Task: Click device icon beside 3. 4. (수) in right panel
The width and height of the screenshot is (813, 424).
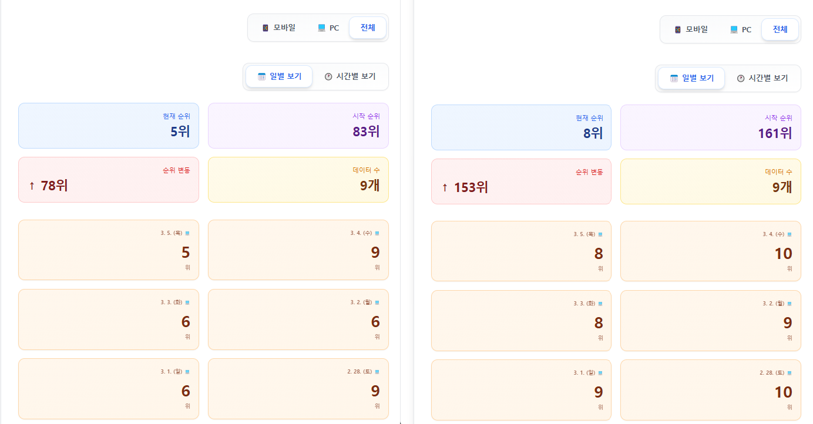Action: pos(790,234)
